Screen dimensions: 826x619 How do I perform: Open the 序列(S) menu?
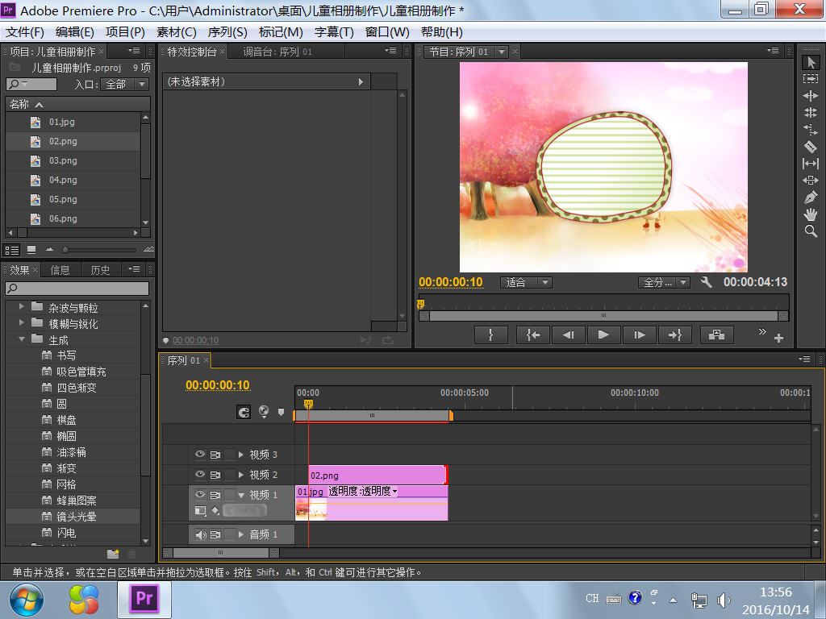click(227, 32)
